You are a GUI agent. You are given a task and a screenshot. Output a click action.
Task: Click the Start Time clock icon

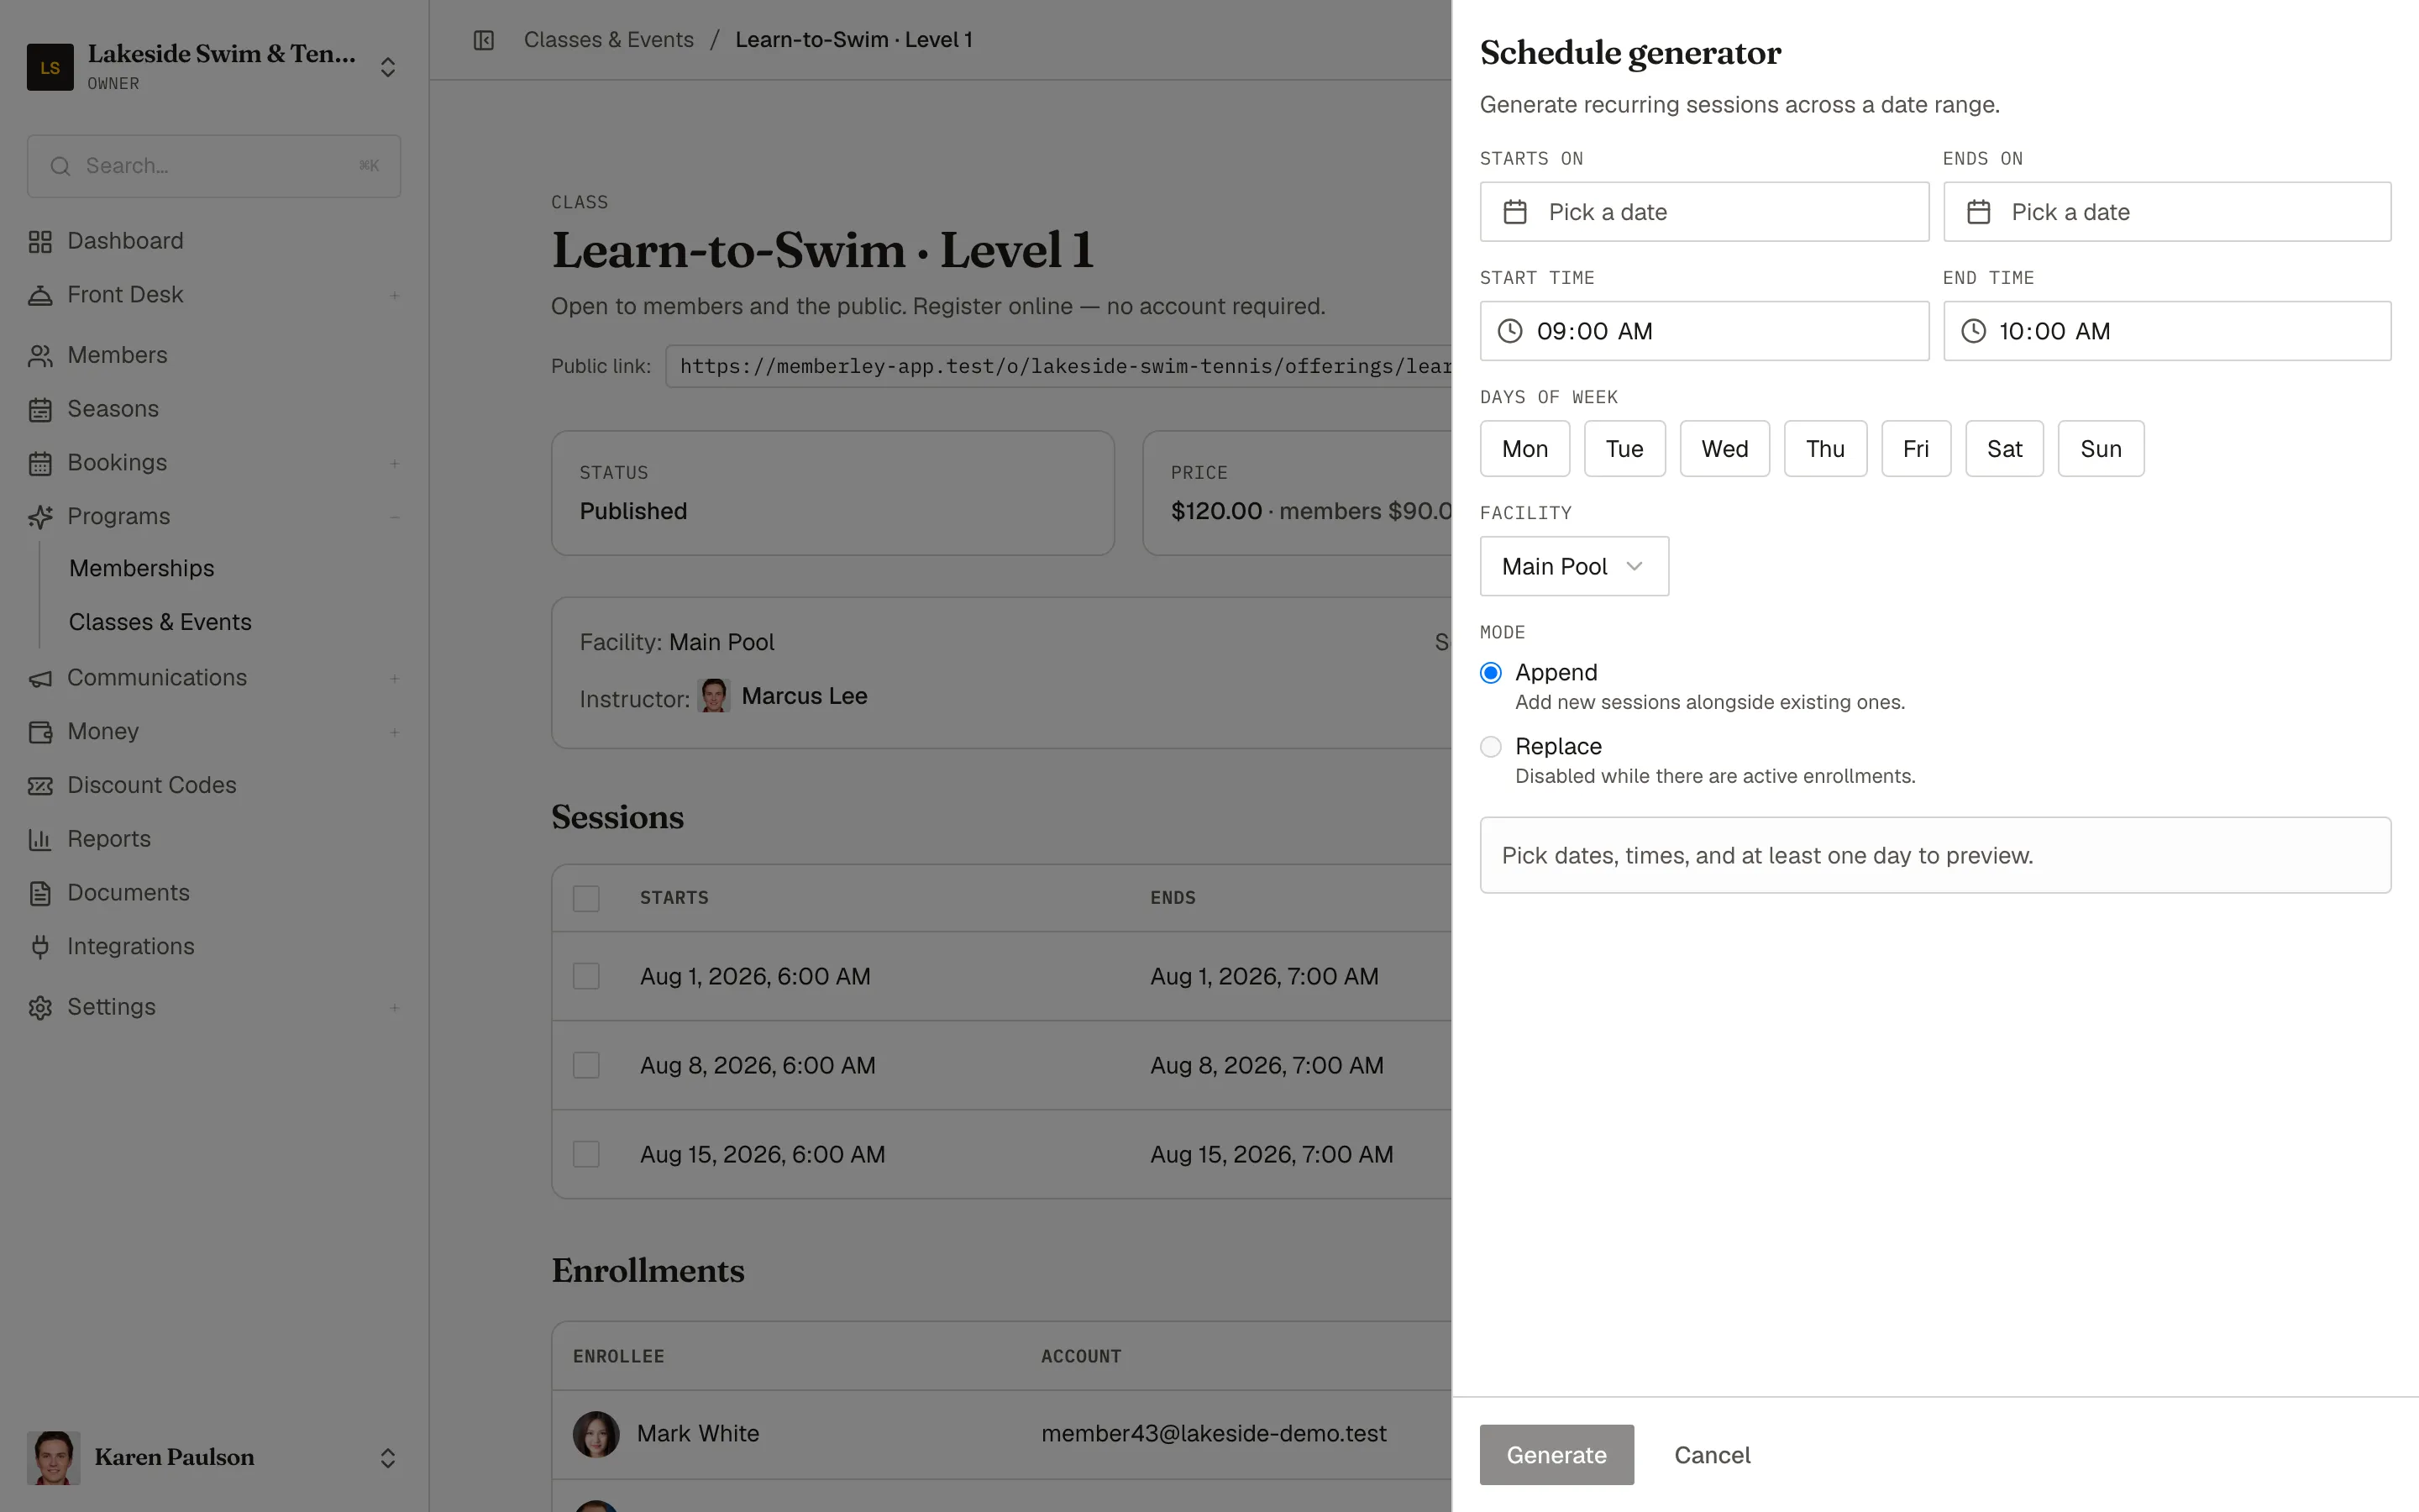[x=1510, y=331]
